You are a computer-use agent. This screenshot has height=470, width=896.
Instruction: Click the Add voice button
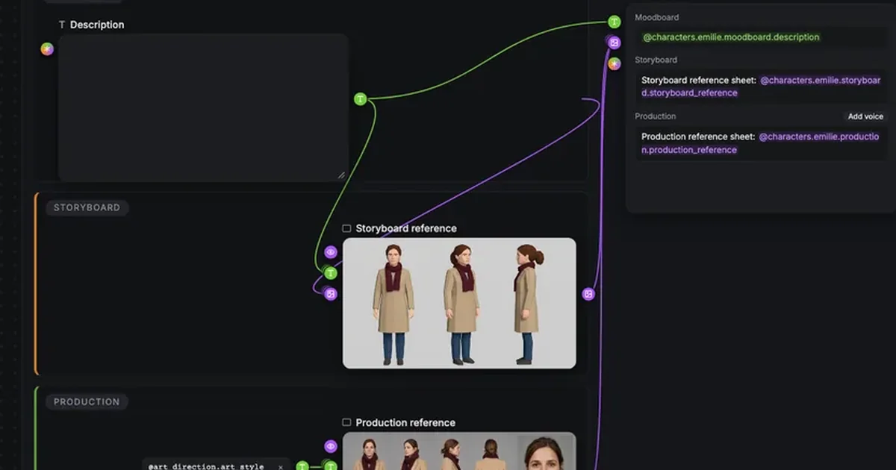click(865, 116)
